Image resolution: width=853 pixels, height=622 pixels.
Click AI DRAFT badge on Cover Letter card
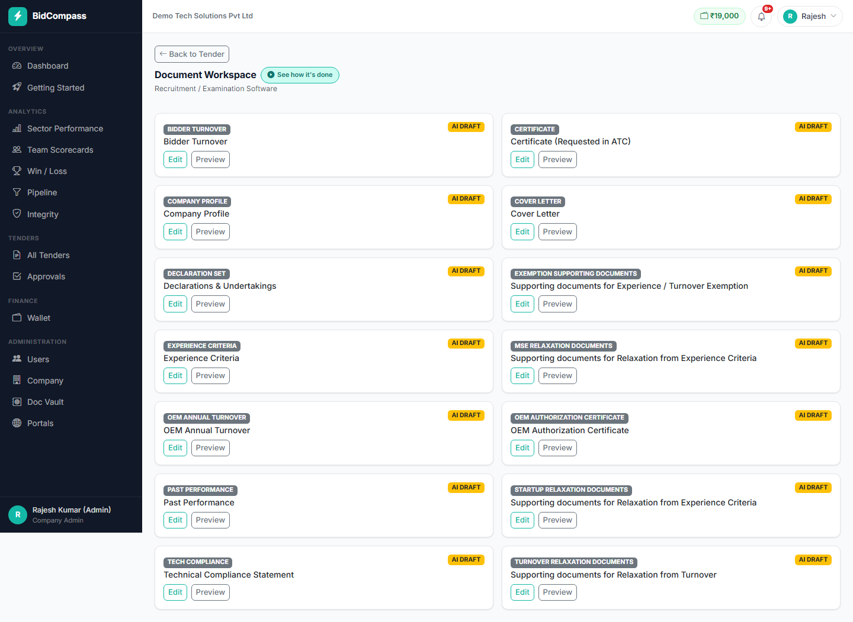coord(813,199)
